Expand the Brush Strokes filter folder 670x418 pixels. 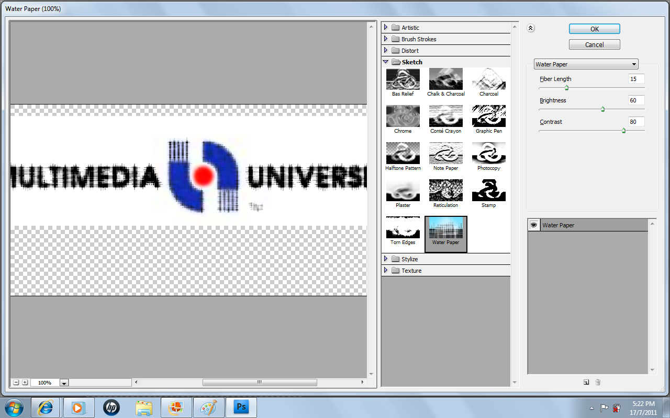coord(386,39)
